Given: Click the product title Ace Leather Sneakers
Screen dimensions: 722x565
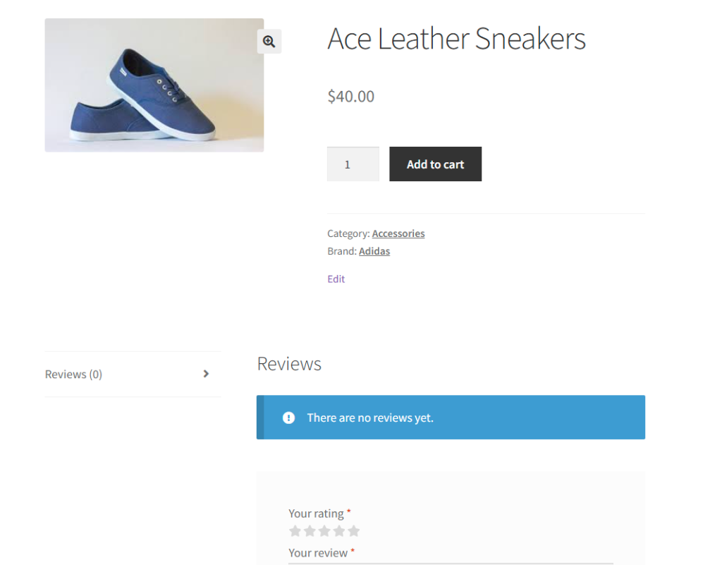Looking at the screenshot, I should (x=456, y=39).
